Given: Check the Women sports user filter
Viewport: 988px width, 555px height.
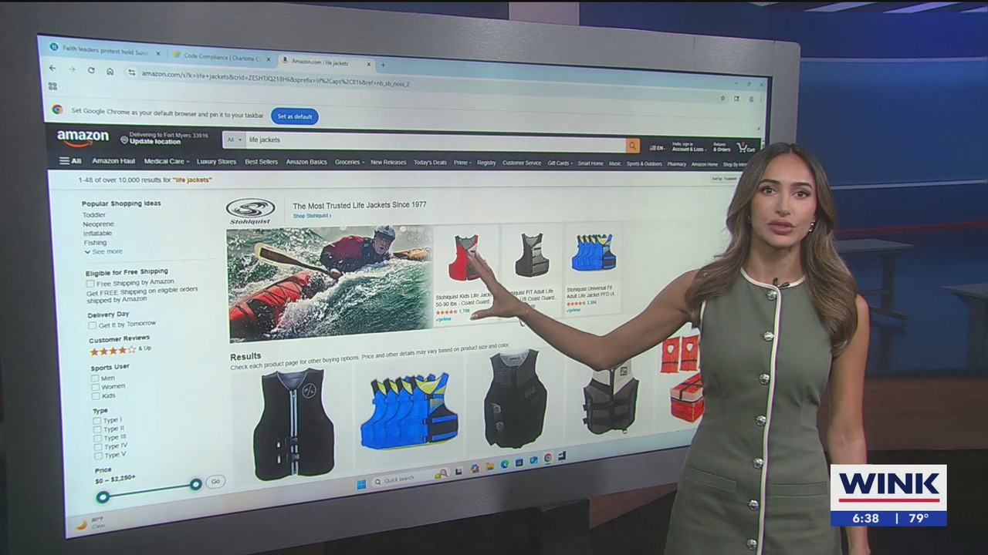Looking at the screenshot, I should [x=96, y=388].
